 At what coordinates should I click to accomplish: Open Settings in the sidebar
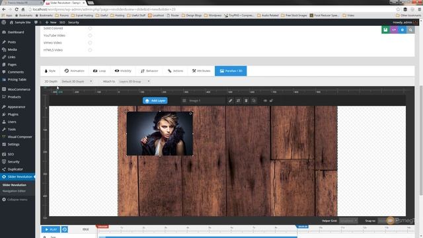click(x=13, y=144)
